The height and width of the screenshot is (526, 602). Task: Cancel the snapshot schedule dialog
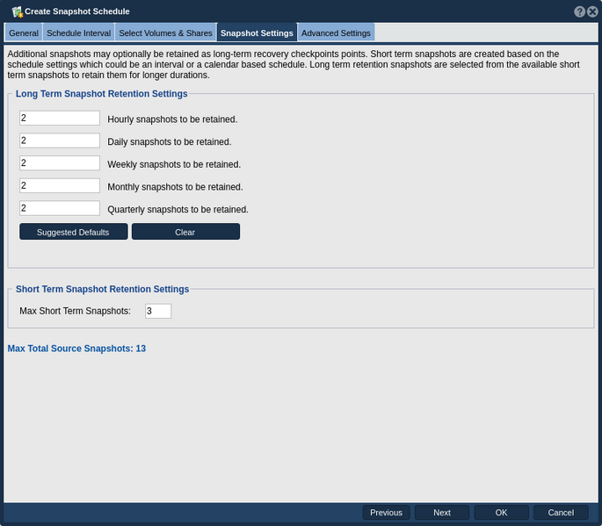tap(561, 513)
